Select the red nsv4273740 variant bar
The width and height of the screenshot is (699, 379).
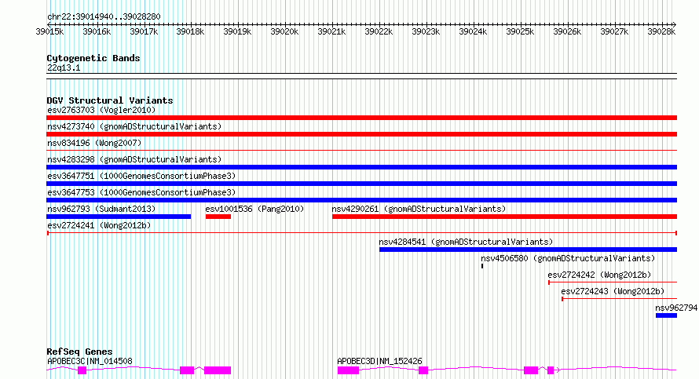pyautogui.click(x=361, y=134)
